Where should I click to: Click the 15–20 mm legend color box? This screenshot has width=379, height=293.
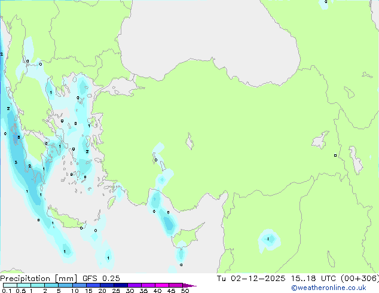pyautogui.click(x=93, y=285)
